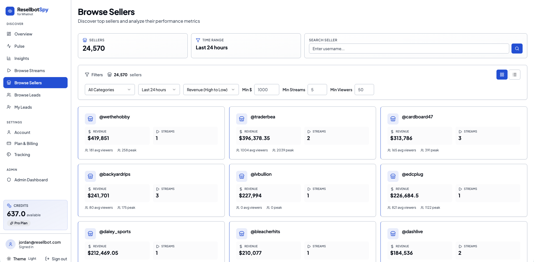Click the storefront icon beside @traderbea
Image resolution: width=534 pixels, height=262 pixels.
(242, 119)
